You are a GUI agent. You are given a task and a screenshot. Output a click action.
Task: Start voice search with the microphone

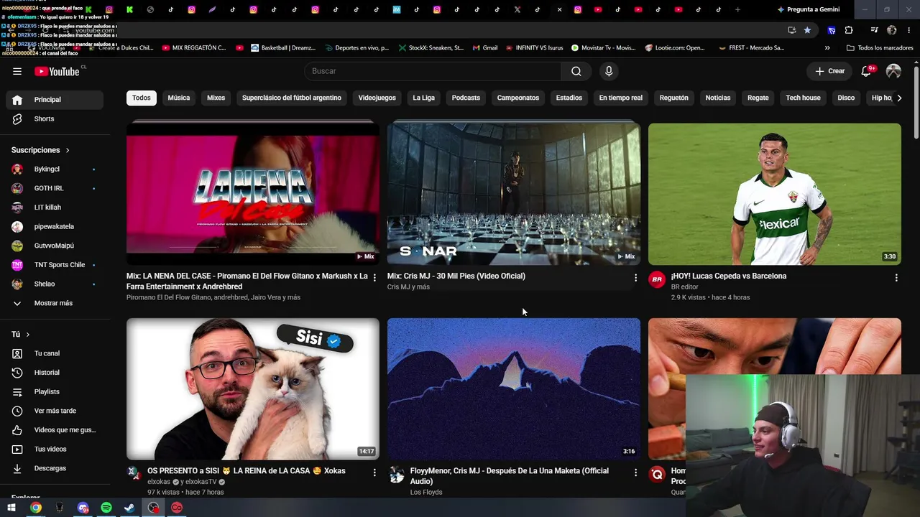click(609, 71)
